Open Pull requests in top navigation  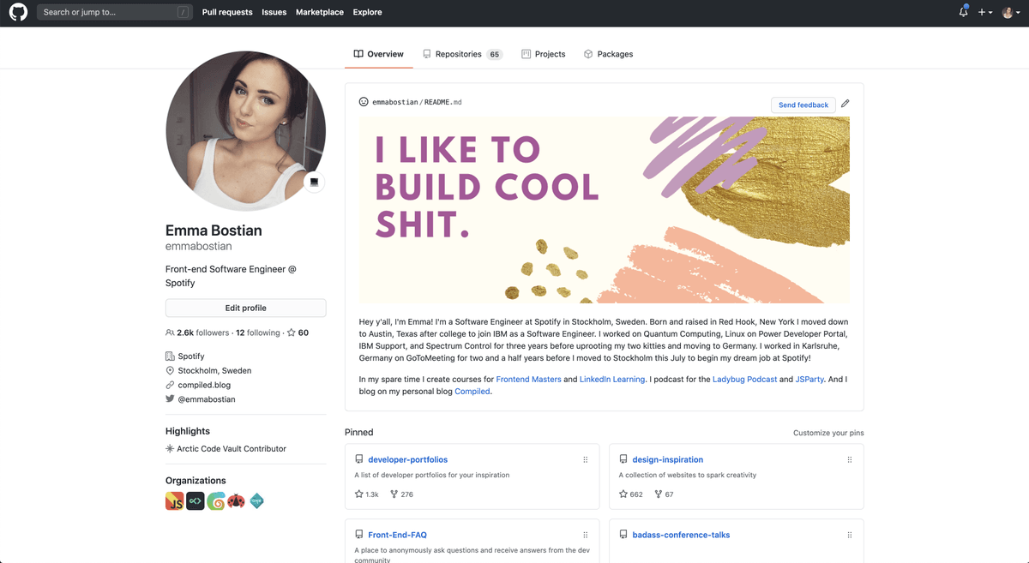[227, 12]
